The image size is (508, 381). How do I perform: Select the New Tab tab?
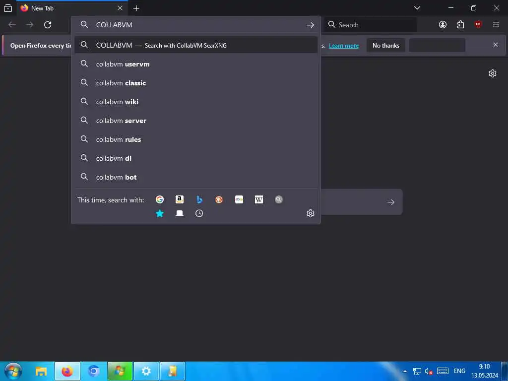[x=72, y=8]
